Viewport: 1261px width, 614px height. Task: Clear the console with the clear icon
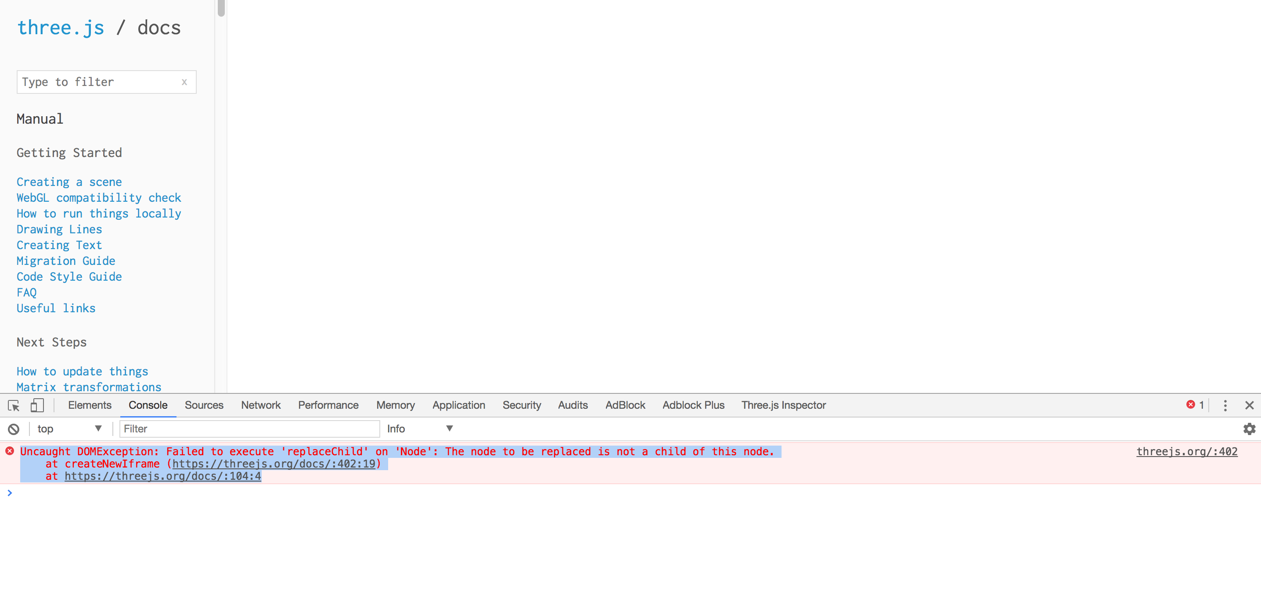[14, 429]
